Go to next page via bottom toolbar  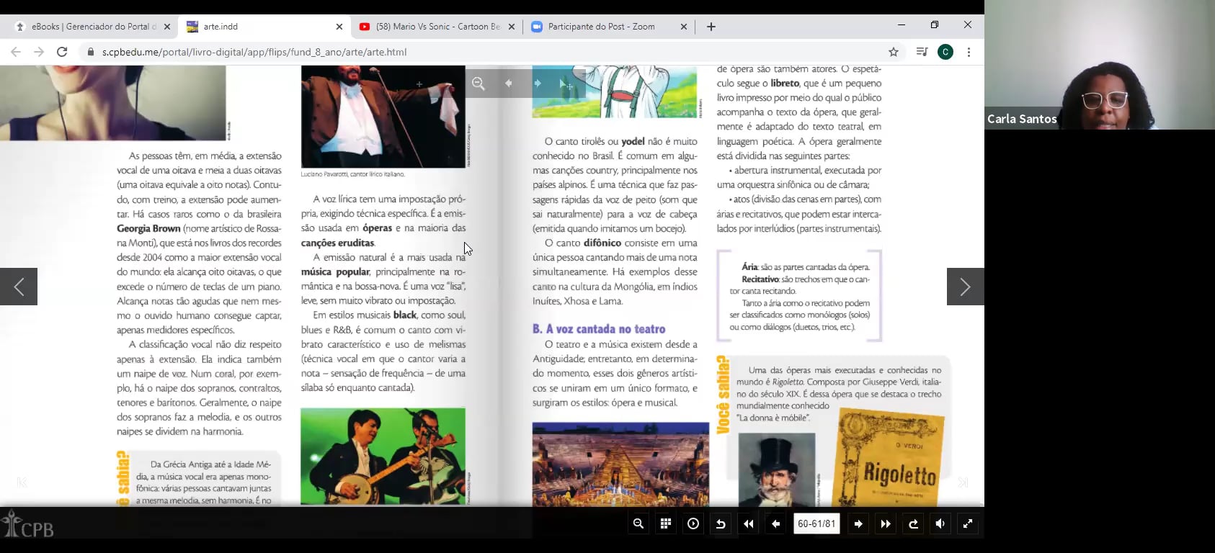(x=858, y=523)
